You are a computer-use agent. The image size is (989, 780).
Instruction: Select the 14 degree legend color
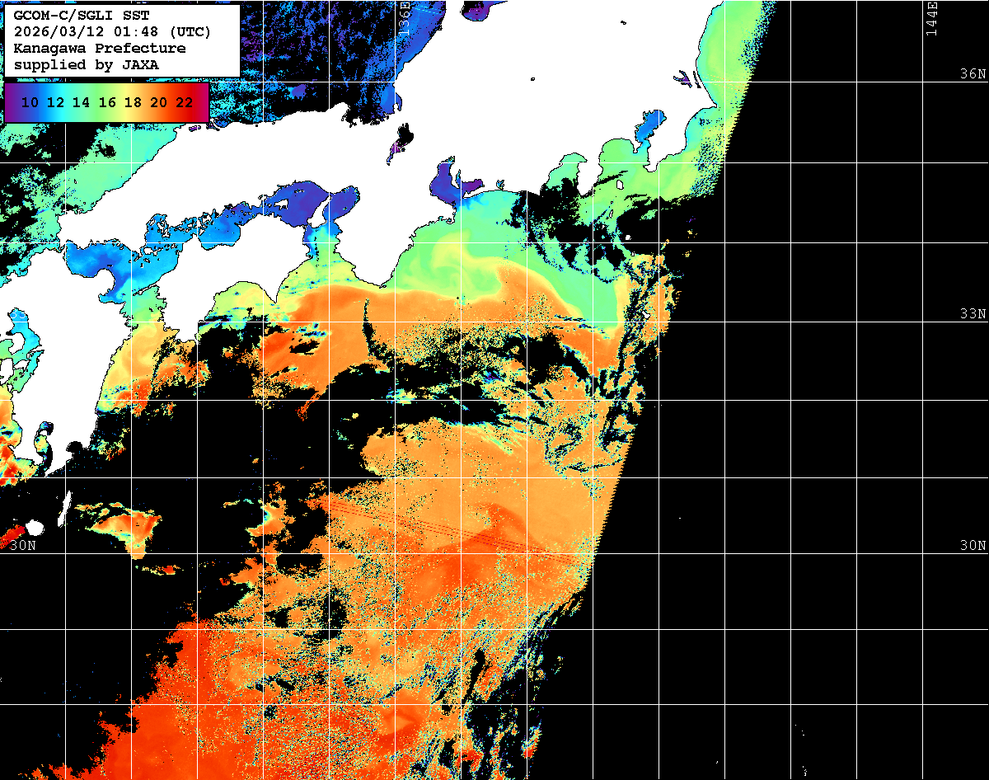[x=81, y=103]
